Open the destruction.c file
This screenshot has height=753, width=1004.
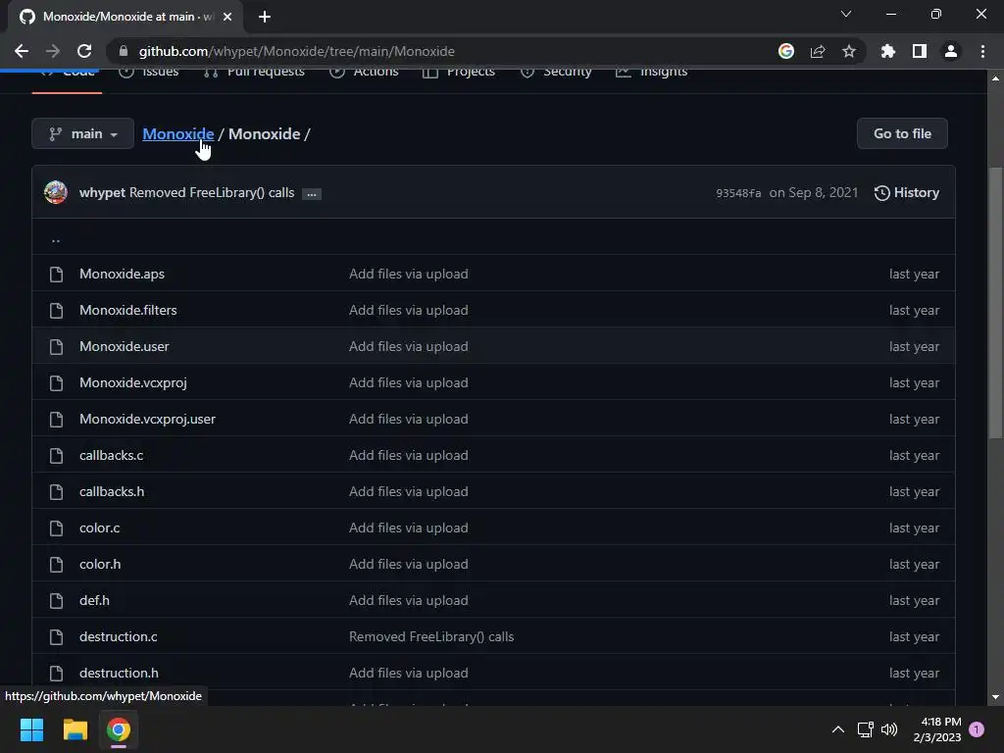[x=119, y=637]
